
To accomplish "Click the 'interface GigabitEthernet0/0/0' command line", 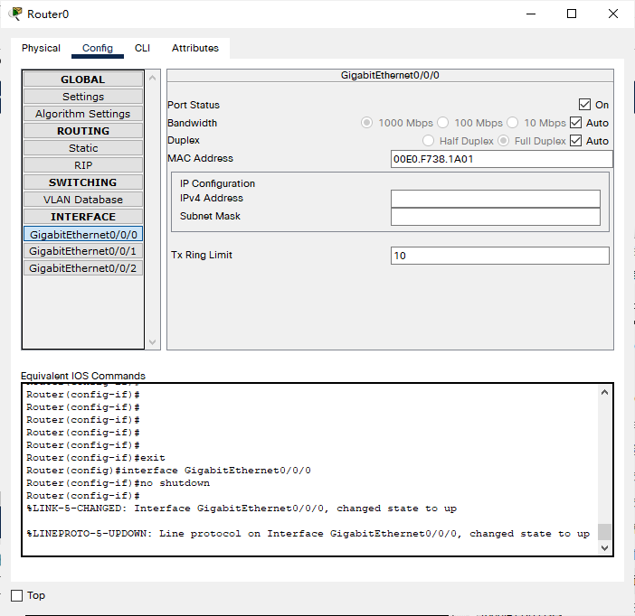I will [168, 471].
